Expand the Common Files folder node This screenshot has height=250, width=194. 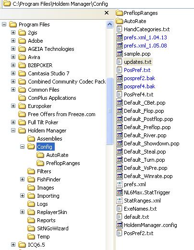pyautogui.click(x=13, y=90)
